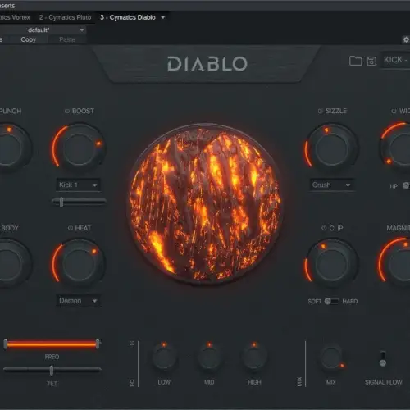The width and height of the screenshot is (410, 410).
Task: Open the Crush mode dropdown
Action: point(331,185)
